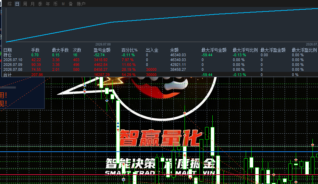Click the 16 trade count in 持仓 row
This screenshot has height=184, width=318.
pos(75,55)
